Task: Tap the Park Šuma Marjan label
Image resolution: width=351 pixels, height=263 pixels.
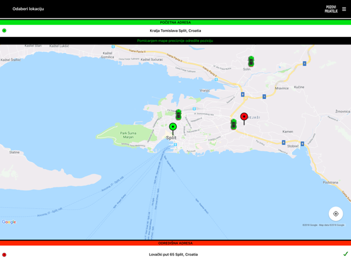Action: click(x=128, y=135)
